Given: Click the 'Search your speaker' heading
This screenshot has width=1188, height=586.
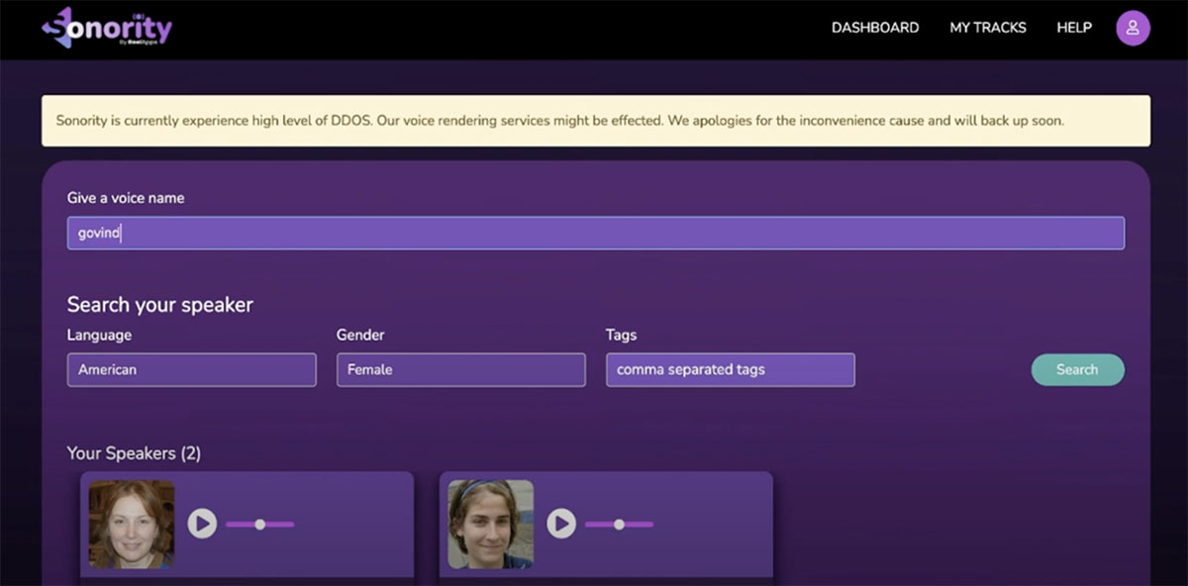Looking at the screenshot, I should pyautogui.click(x=160, y=305).
